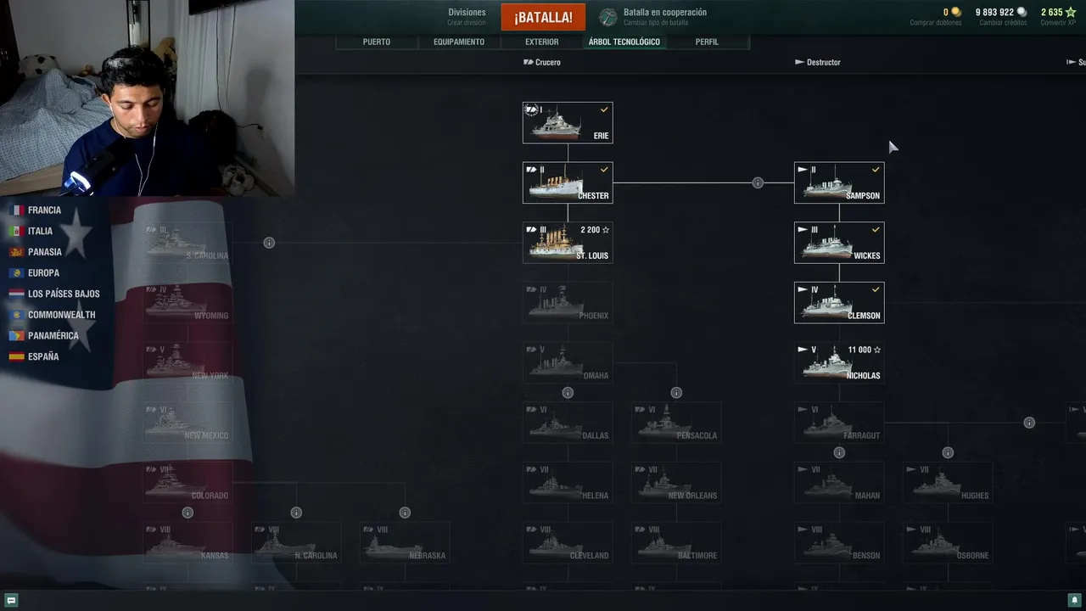Click the gold doubloons coin icon
Image resolution: width=1086 pixels, height=611 pixels.
pos(956,12)
